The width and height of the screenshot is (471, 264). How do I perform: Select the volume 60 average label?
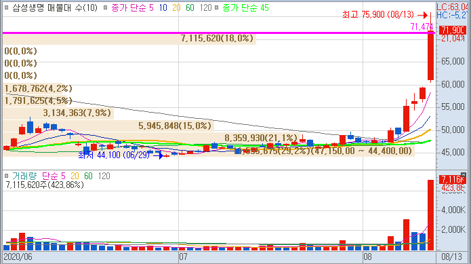(88, 176)
